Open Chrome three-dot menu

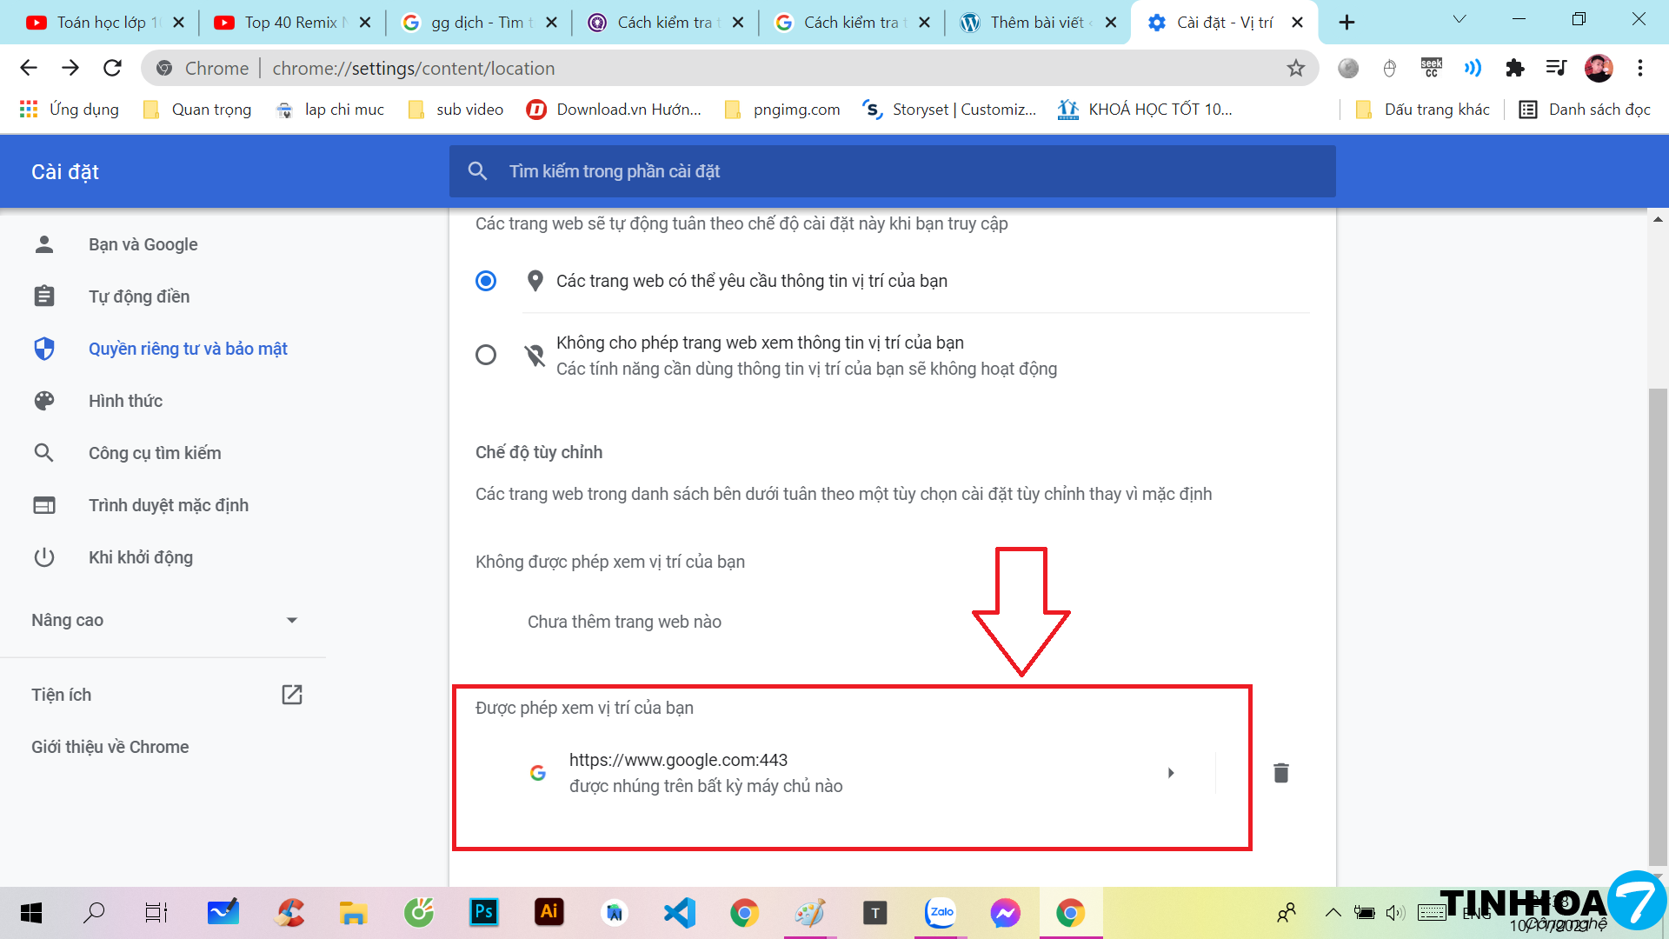[x=1639, y=68]
